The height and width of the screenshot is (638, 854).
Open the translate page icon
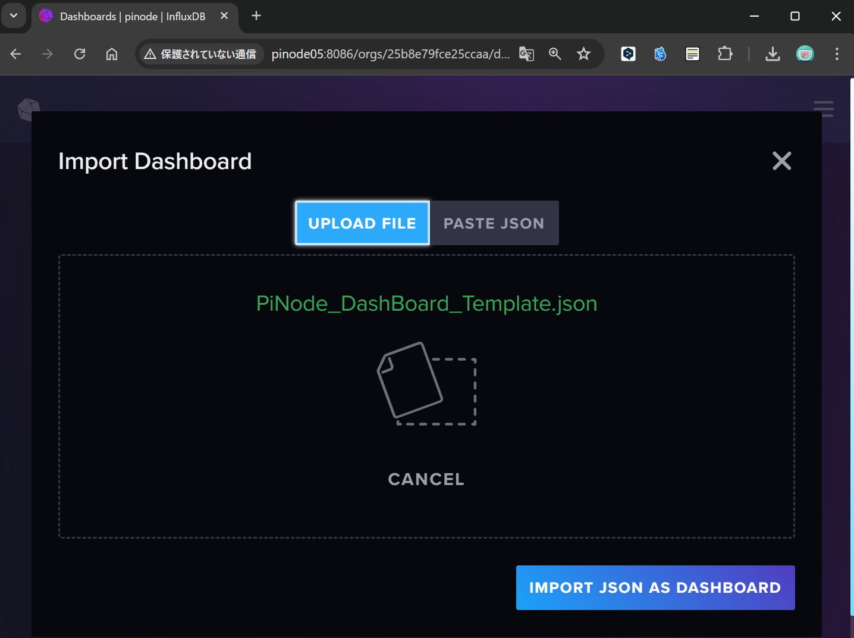click(526, 54)
